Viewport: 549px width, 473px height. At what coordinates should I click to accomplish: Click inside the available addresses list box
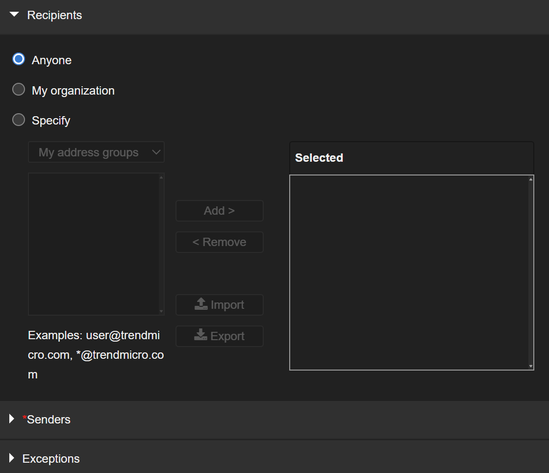[x=94, y=244]
